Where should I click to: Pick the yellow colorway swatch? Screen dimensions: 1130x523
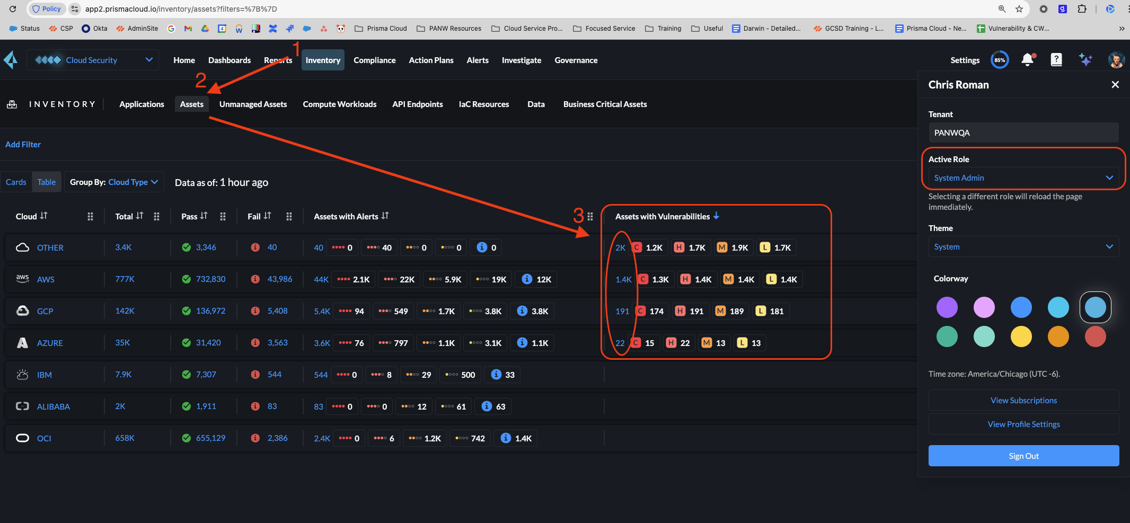pos(1021,336)
